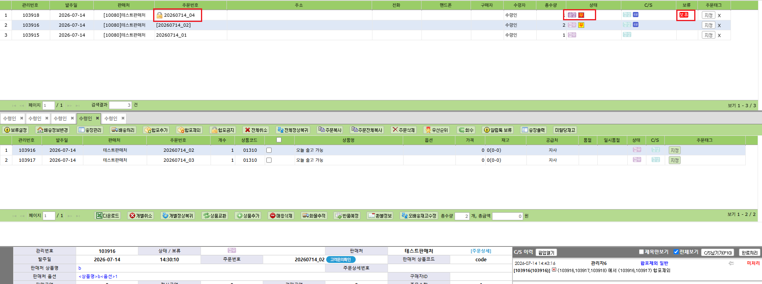The image size is (762, 284).
Task: Click 합포제외 exclude combined packing
Action: 189,130
